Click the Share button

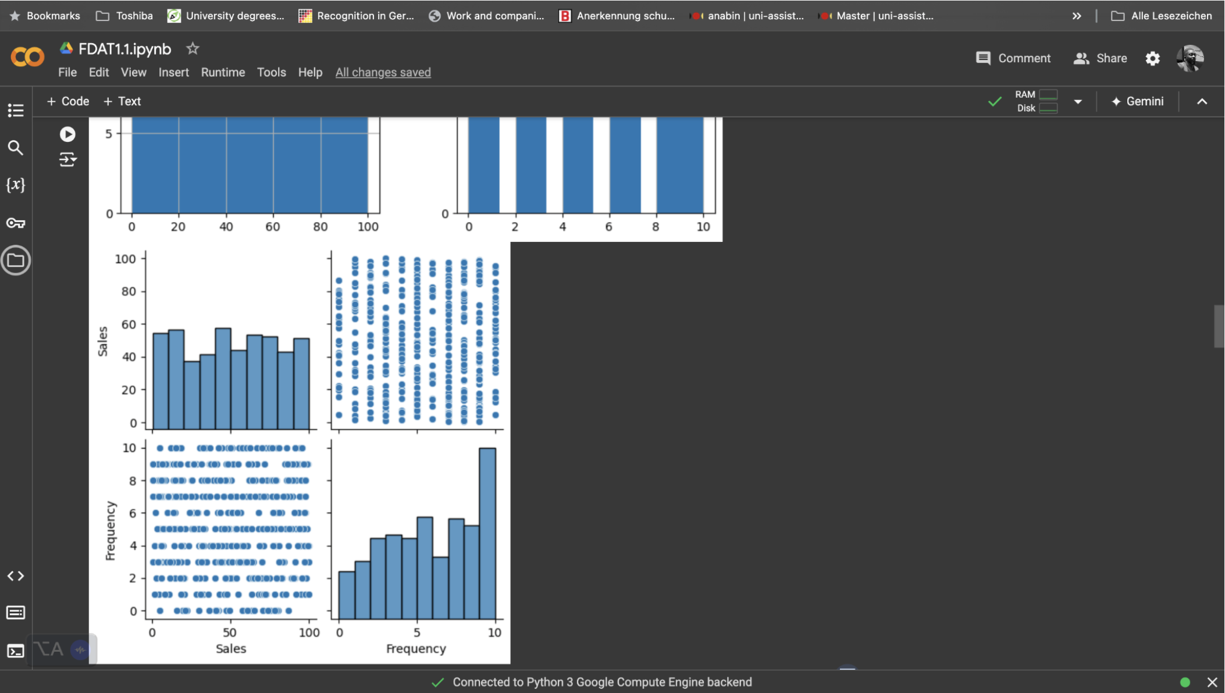(1100, 58)
